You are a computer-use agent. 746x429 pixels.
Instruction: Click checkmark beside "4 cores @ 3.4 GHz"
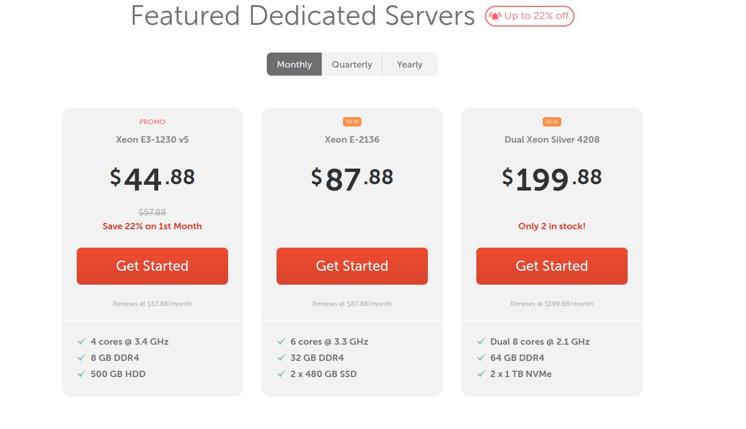pos(81,341)
